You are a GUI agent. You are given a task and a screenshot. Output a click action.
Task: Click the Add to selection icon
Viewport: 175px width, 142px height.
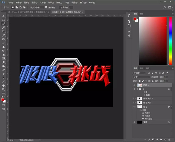coord(17,7)
